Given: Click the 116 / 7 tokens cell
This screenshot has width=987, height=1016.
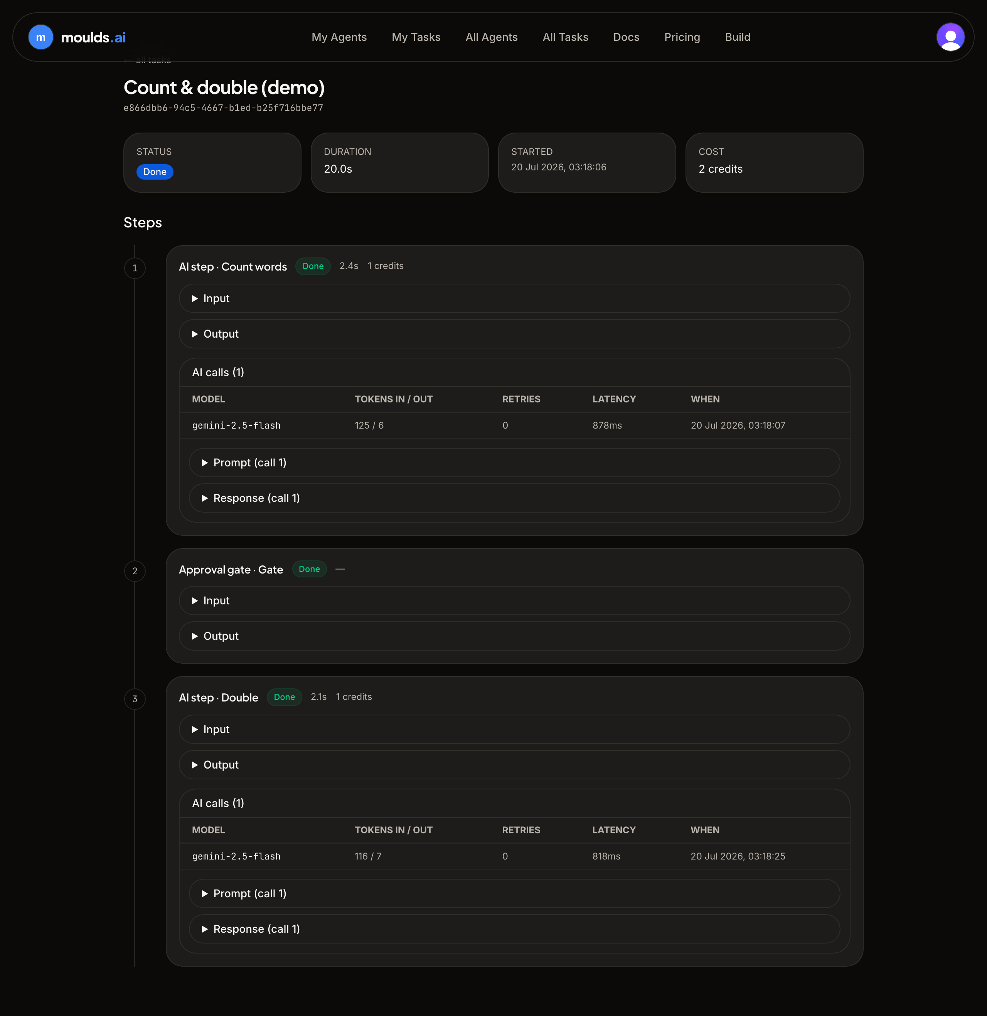Looking at the screenshot, I should click(368, 856).
